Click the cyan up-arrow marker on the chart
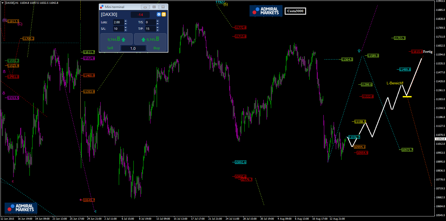 click(x=359, y=51)
